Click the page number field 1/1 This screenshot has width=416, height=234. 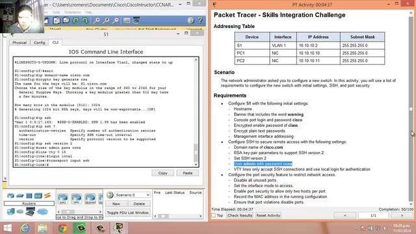pyautogui.click(x=373, y=215)
